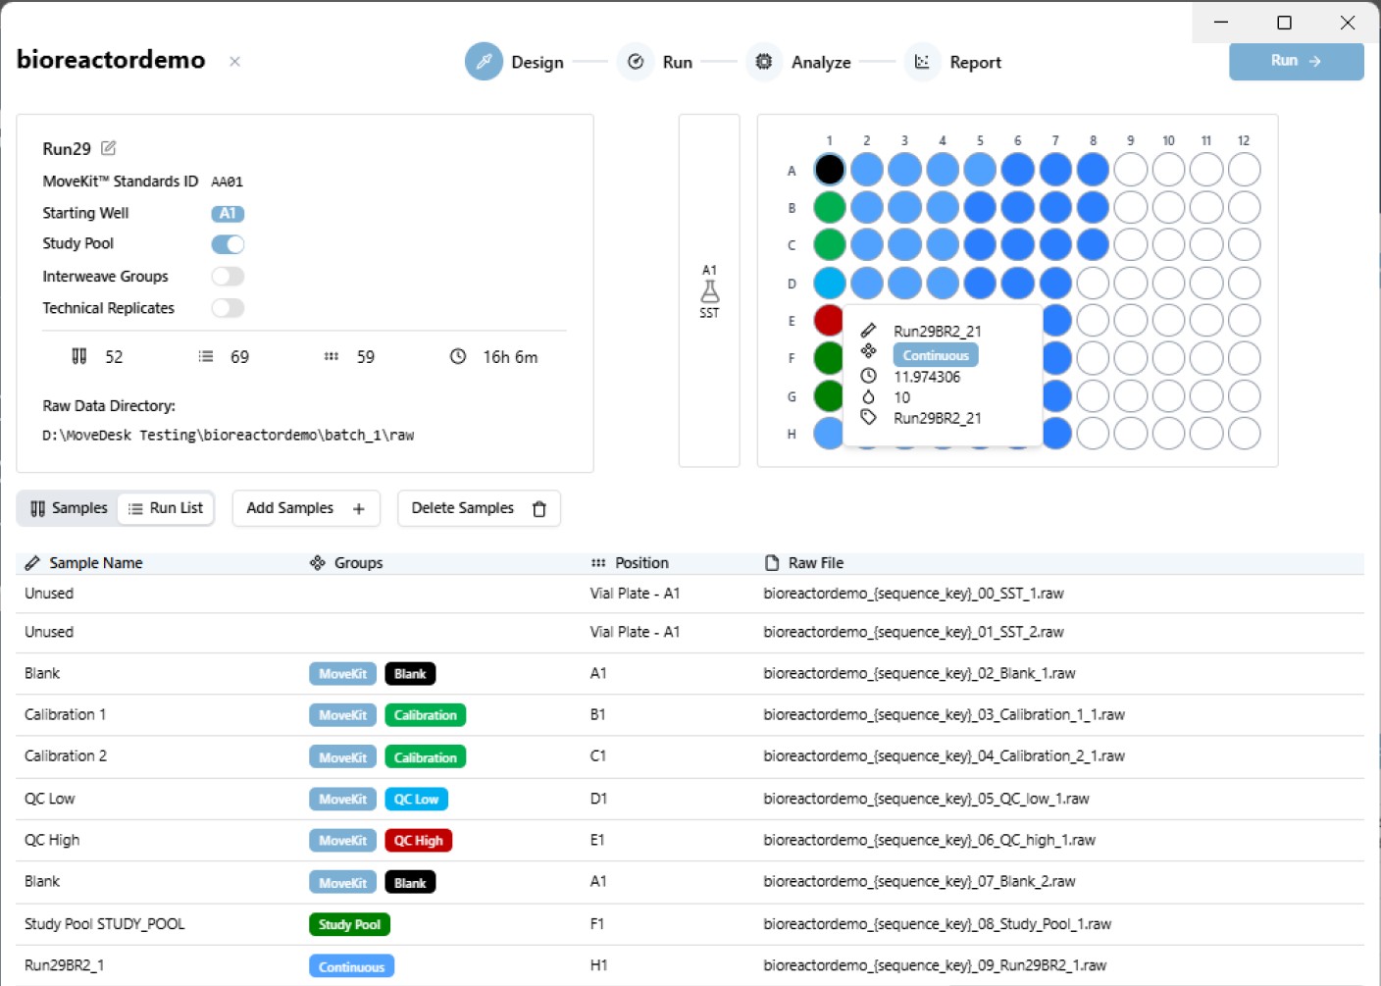Click the Continuous tag on Run29BR2_1 row
The height and width of the screenshot is (986, 1381).
pyautogui.click(x=352, y=966)
